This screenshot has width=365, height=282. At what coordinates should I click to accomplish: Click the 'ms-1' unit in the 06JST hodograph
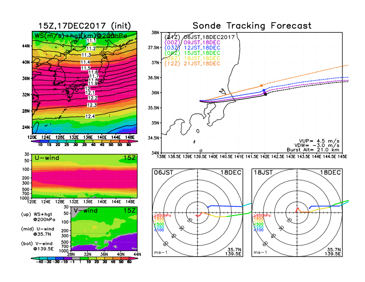161,253
